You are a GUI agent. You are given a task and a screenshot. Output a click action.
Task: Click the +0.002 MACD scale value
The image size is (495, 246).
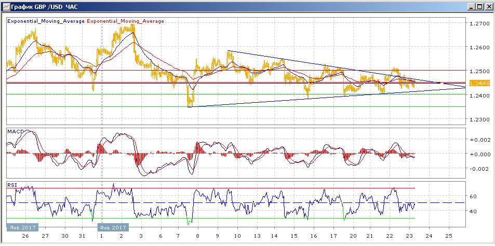coord(481,140)
